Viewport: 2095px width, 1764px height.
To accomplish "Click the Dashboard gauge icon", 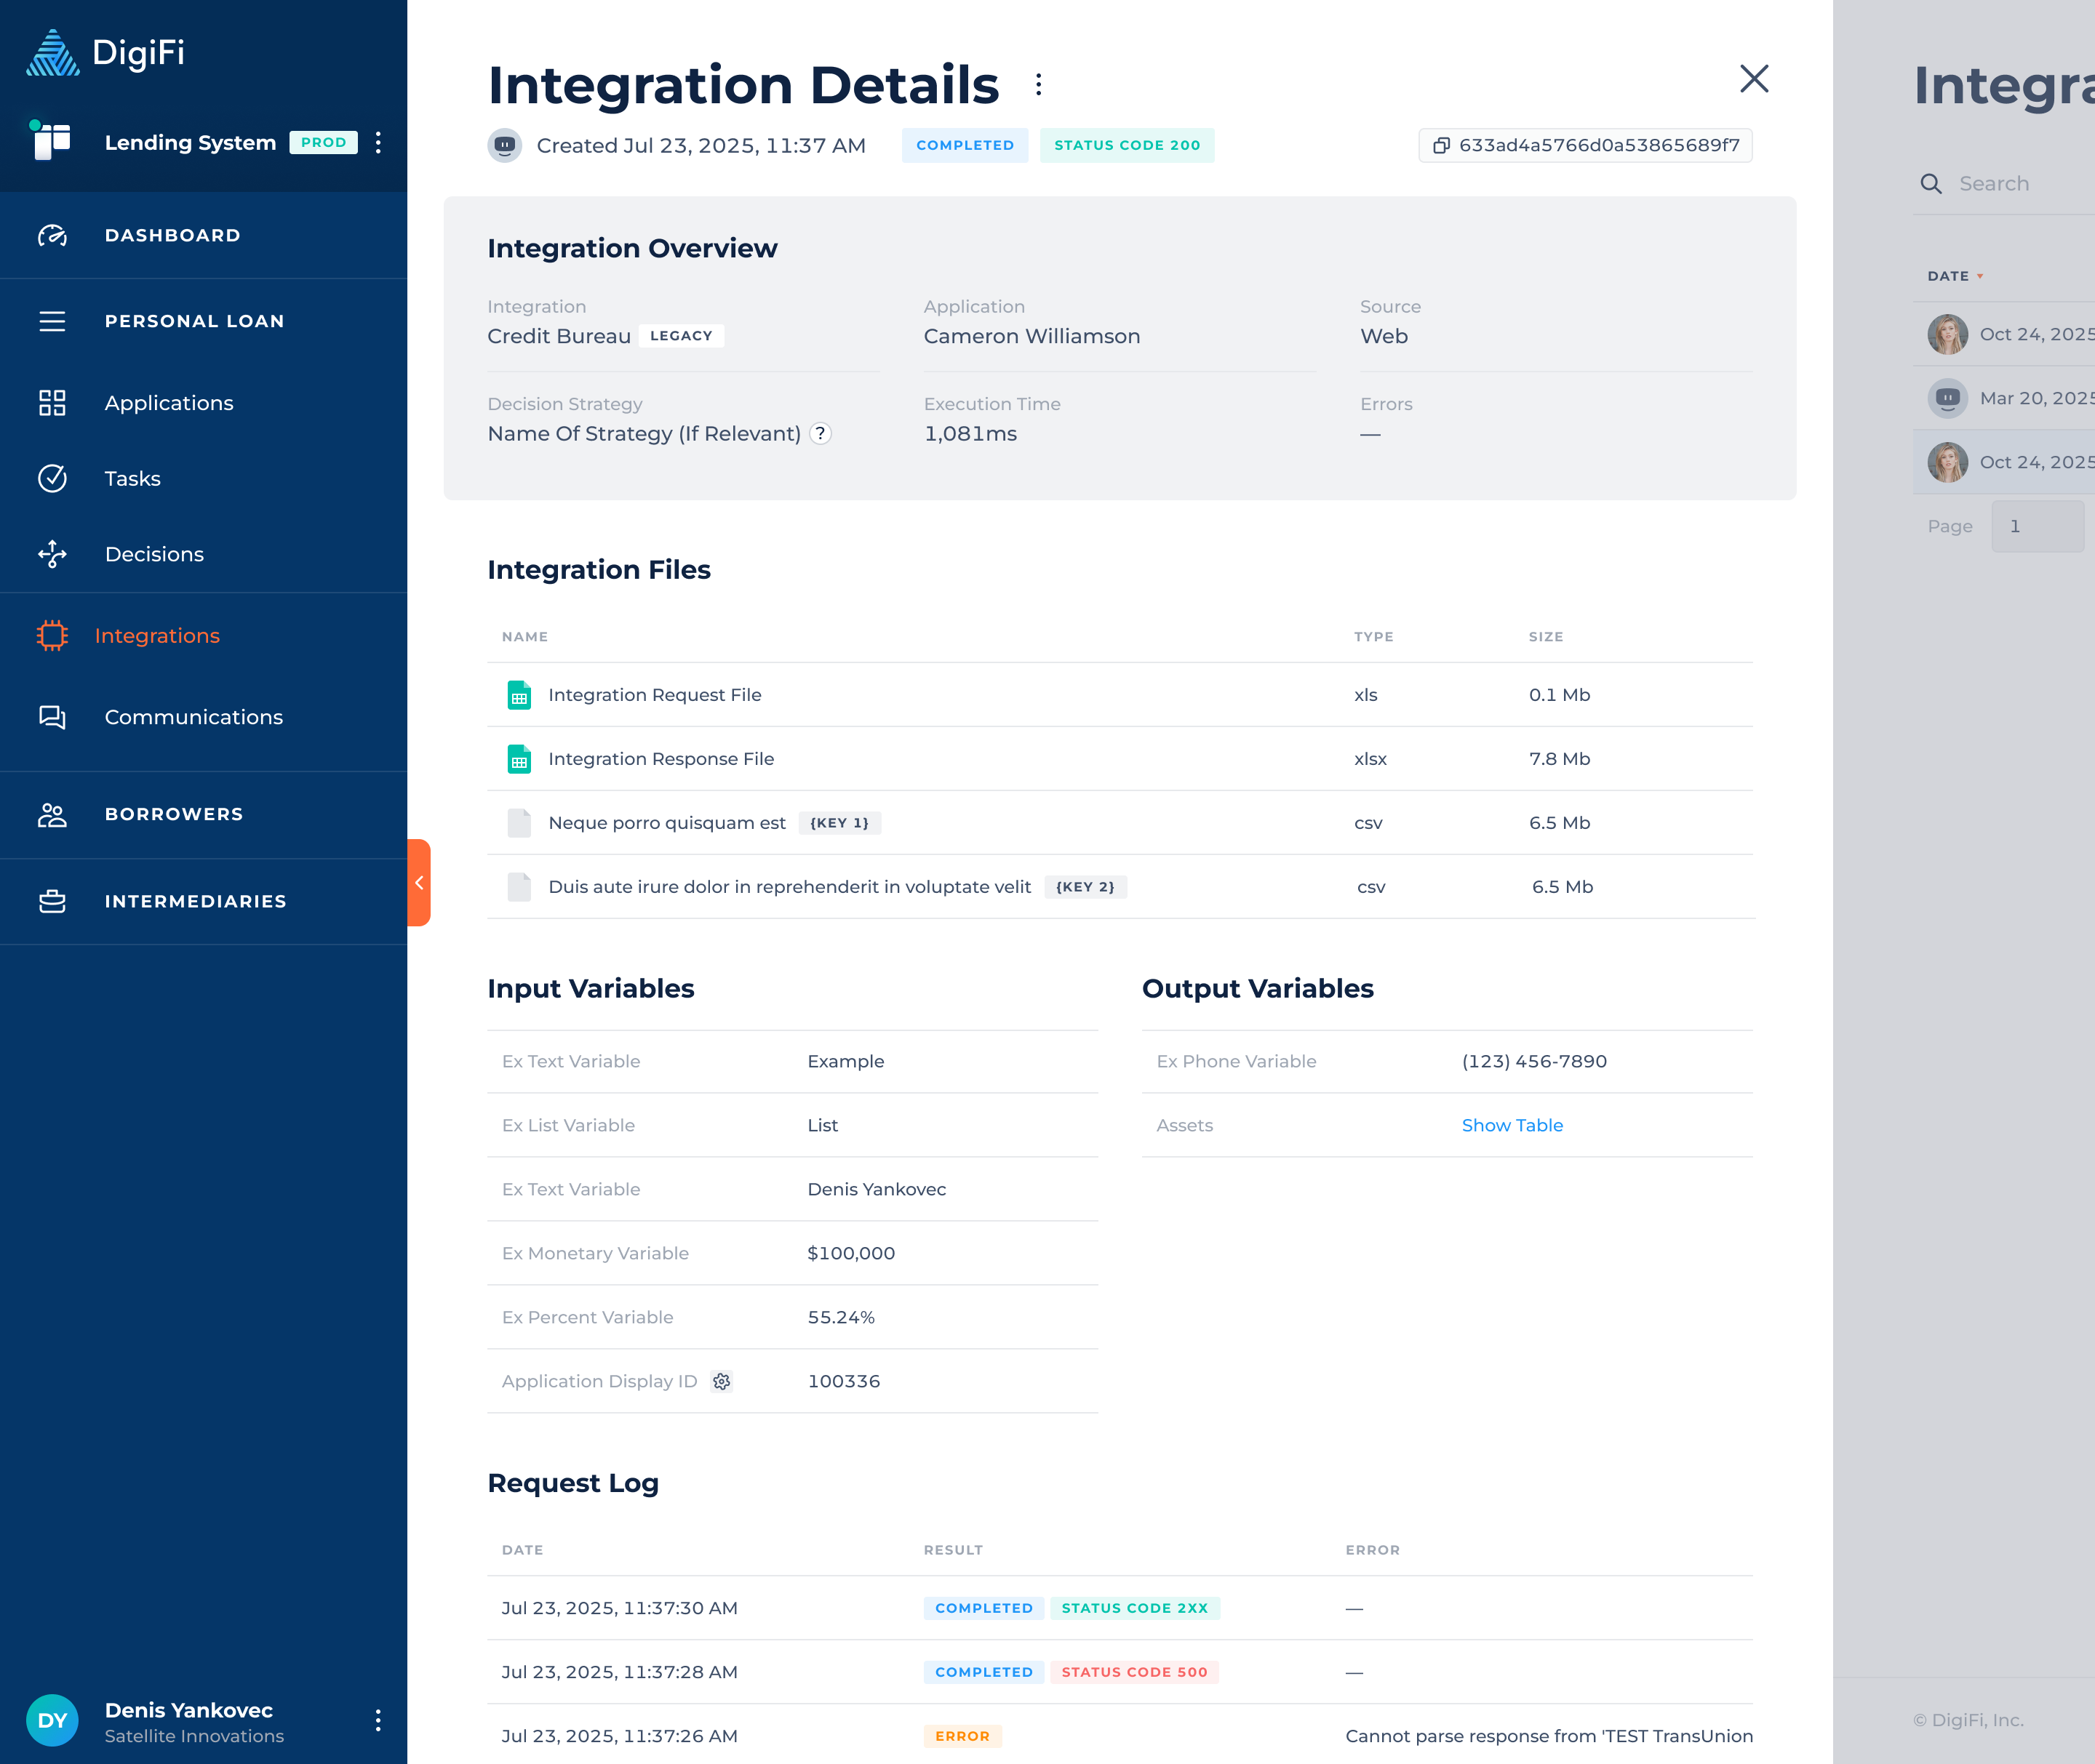I will click(52, 235).
